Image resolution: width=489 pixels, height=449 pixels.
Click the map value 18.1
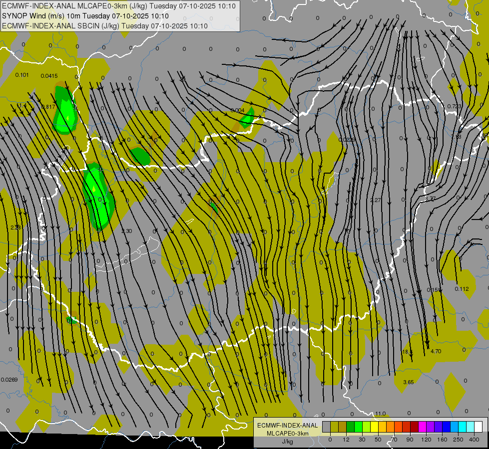click(407, 352)
